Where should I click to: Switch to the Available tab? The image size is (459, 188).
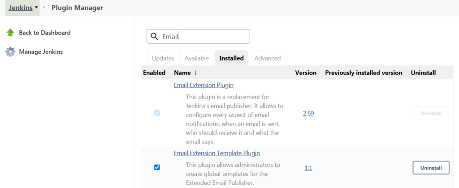(197, 58)
